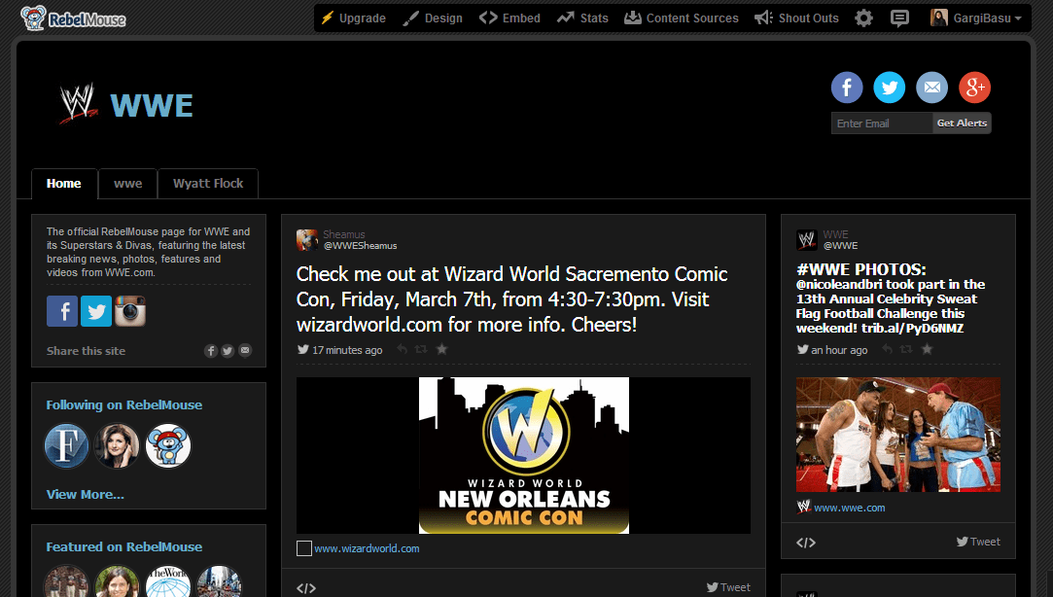Open www.wizardworld.com link
1053x597 pixels.
click(367, 548)
